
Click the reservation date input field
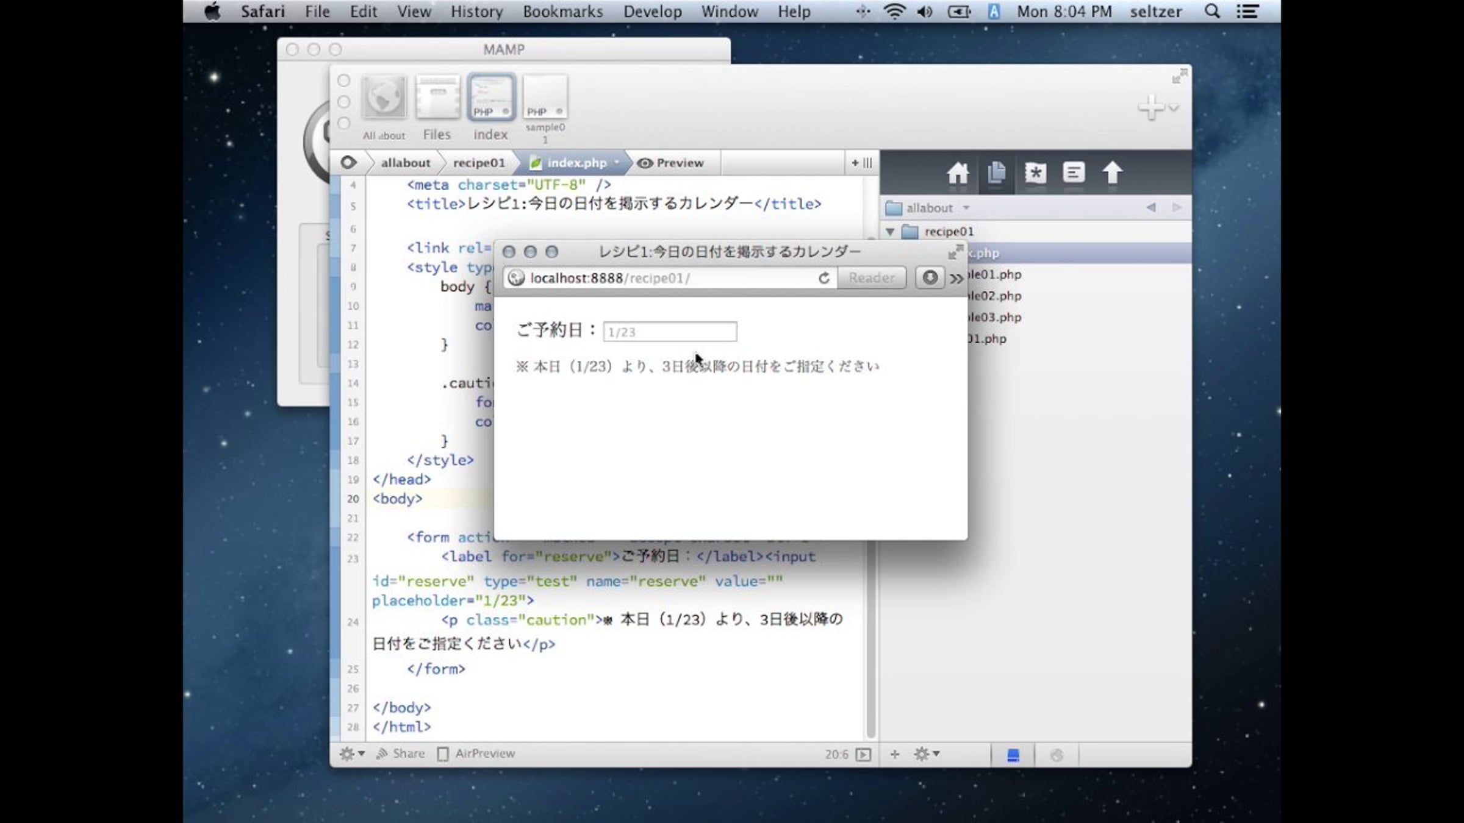tap(670, 332)
